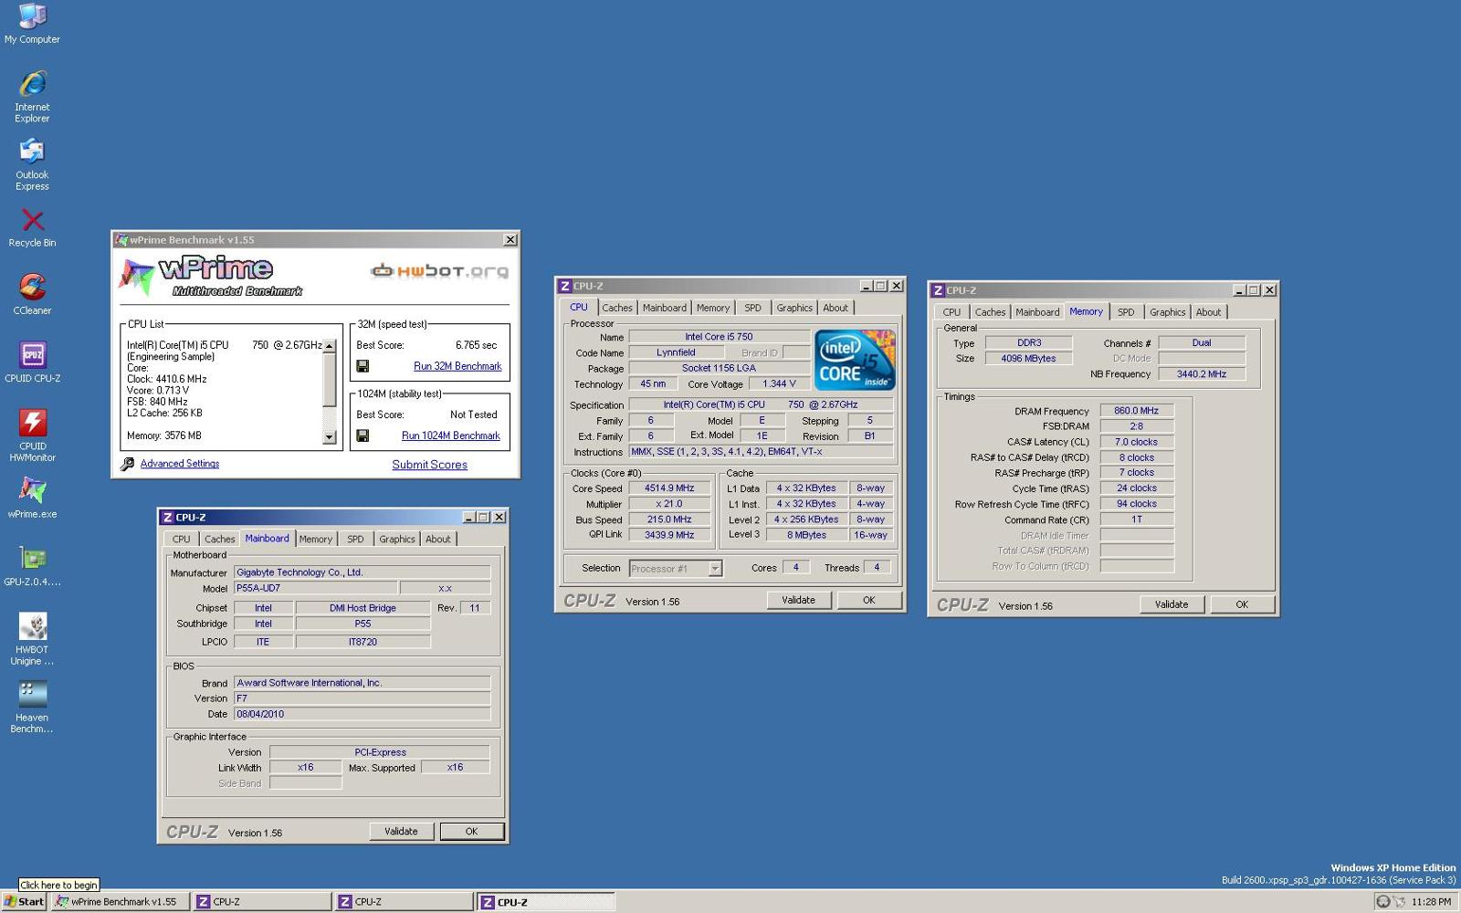
Task: Select wPrime Benchmark taskbar button
Action: pos(121,902)
